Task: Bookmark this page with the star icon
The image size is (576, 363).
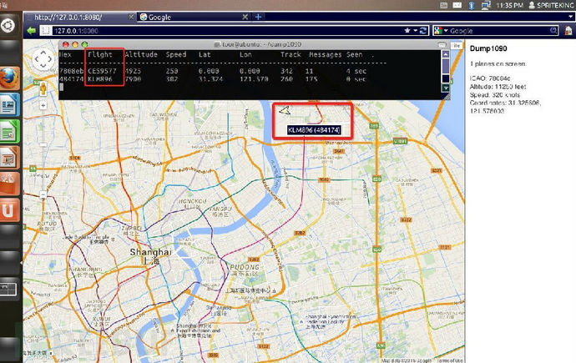Action: point(407,31)
